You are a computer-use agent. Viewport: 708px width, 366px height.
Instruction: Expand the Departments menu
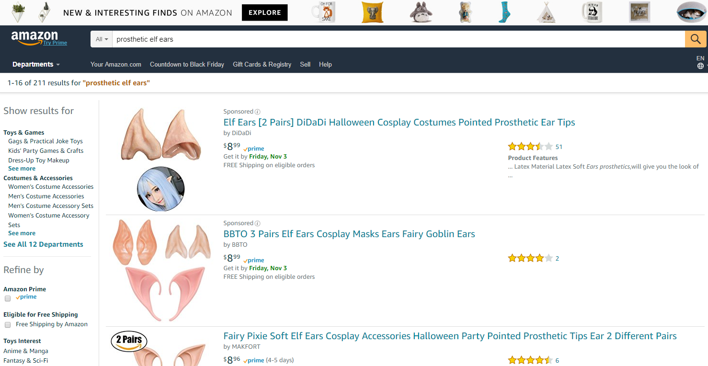click(36, 64)
